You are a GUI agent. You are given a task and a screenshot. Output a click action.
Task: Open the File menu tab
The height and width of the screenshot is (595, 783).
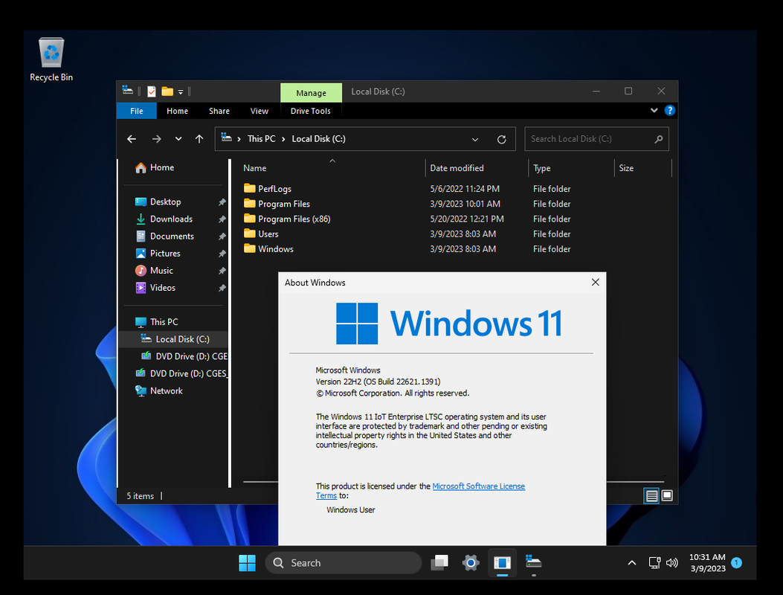[x=136, y=111]
